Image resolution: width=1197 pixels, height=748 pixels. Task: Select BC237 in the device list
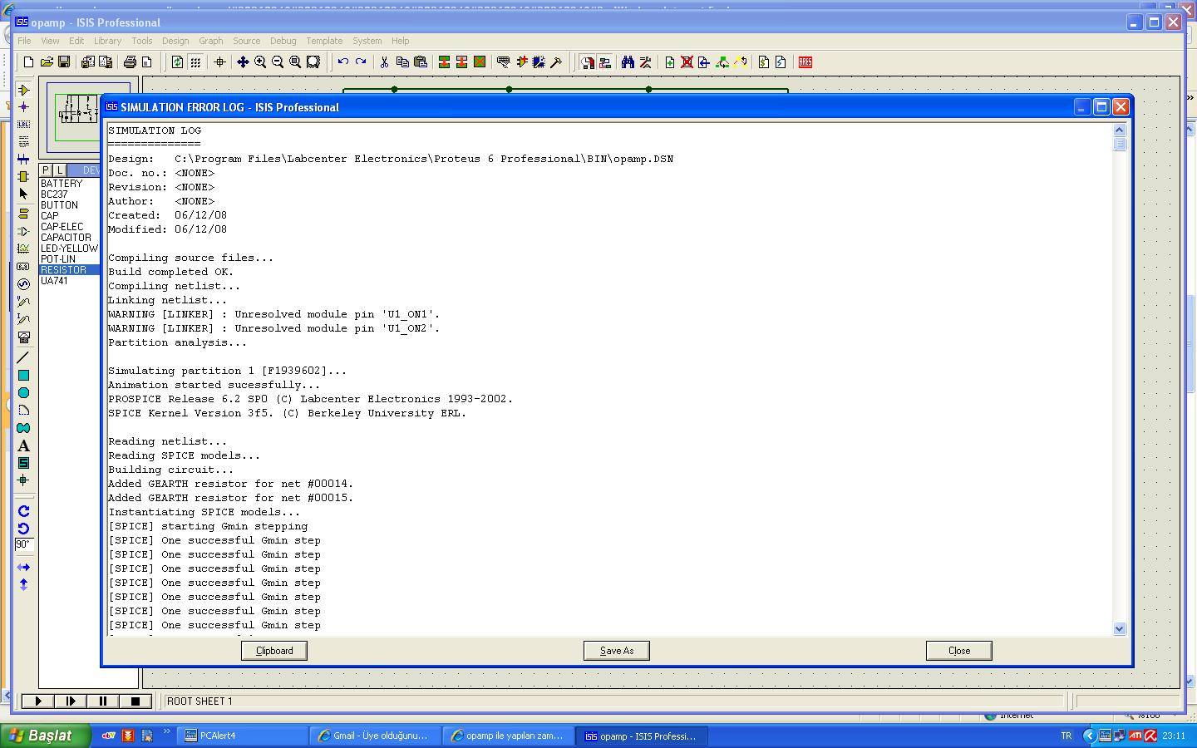[x=54, y=194]
